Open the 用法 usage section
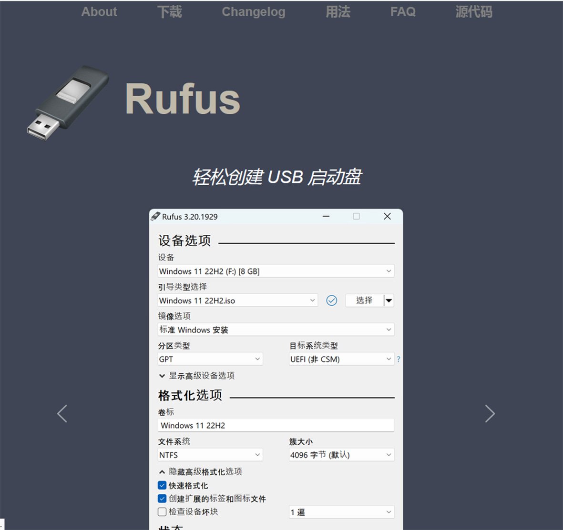The width and height of the screenshot is (563, 530). (338, 12)
